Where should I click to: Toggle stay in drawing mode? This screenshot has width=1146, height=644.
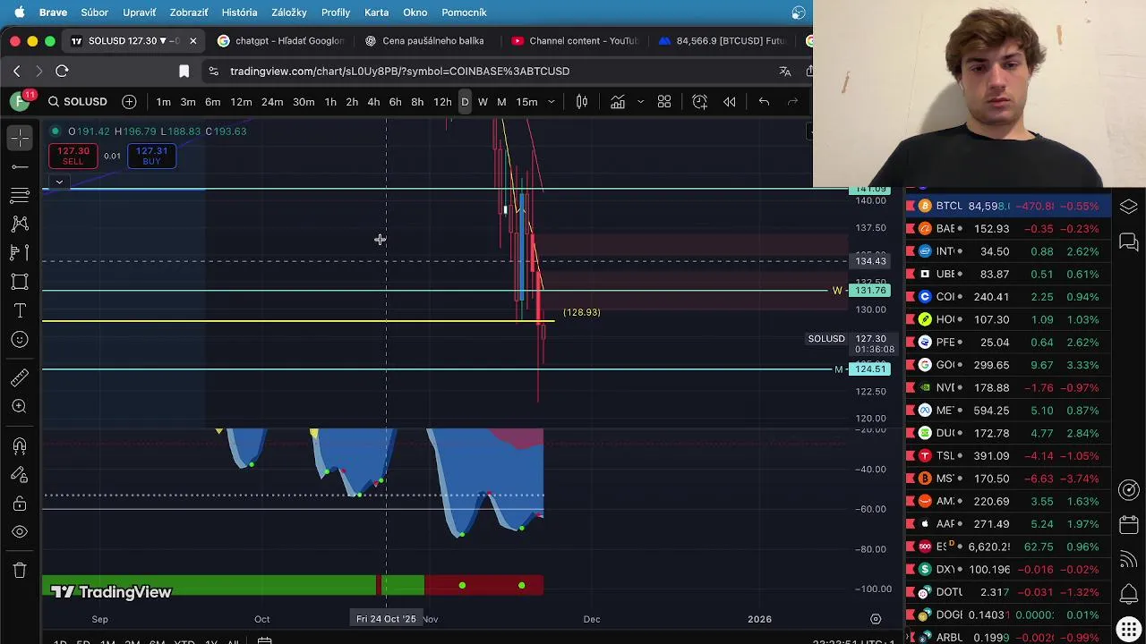coord(20,475)
